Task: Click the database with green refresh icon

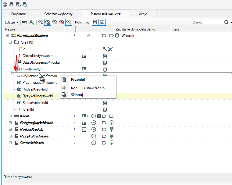Action: click(x=18, y=5)
